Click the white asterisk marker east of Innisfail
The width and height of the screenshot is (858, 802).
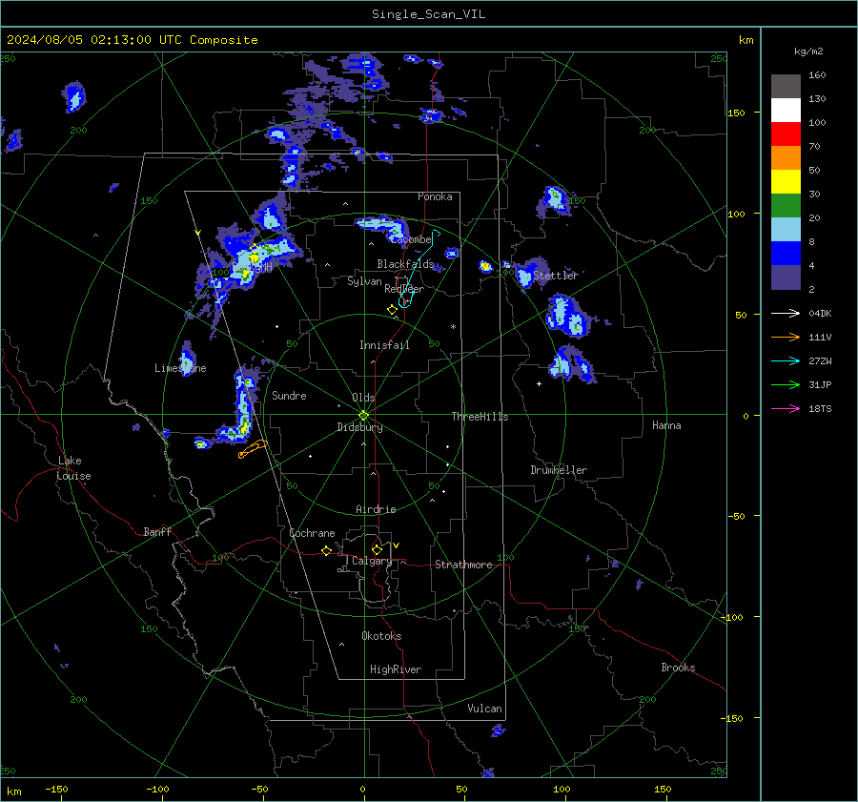[x=453, y=327]
